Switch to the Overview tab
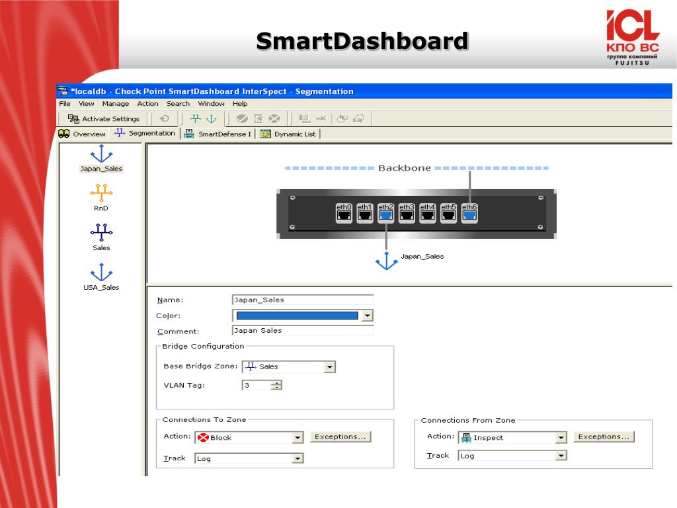Viewport: 677px width, 508px height. point(82,134)
